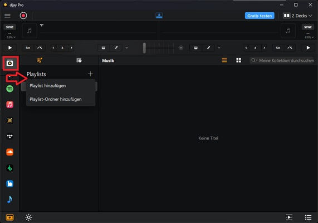Open the 2 Decks layout dropdown
The width and height of the screenshot is (318, 223).
[297, 16]
